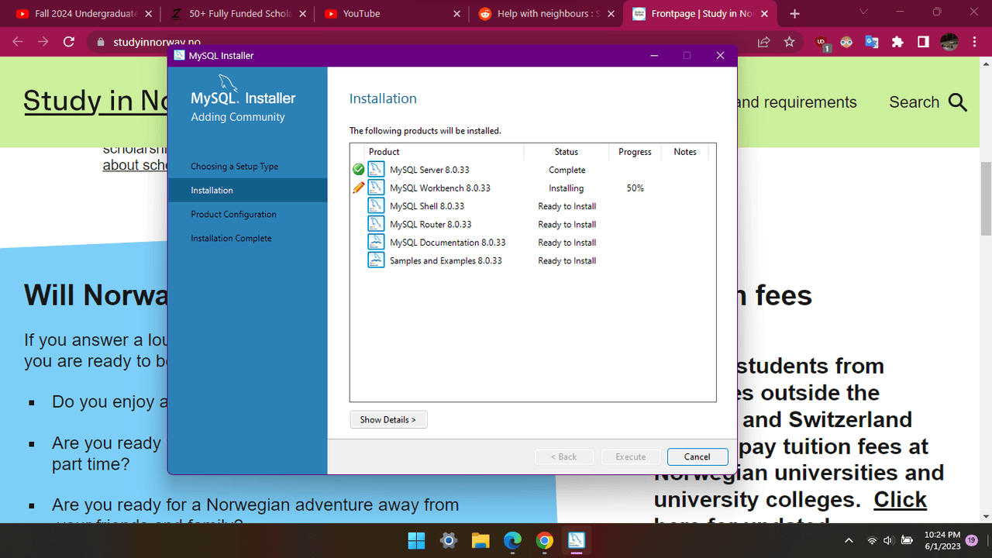Click the pencil icon beside MySQL Workbench
The image size is (992, 558).
358,188
